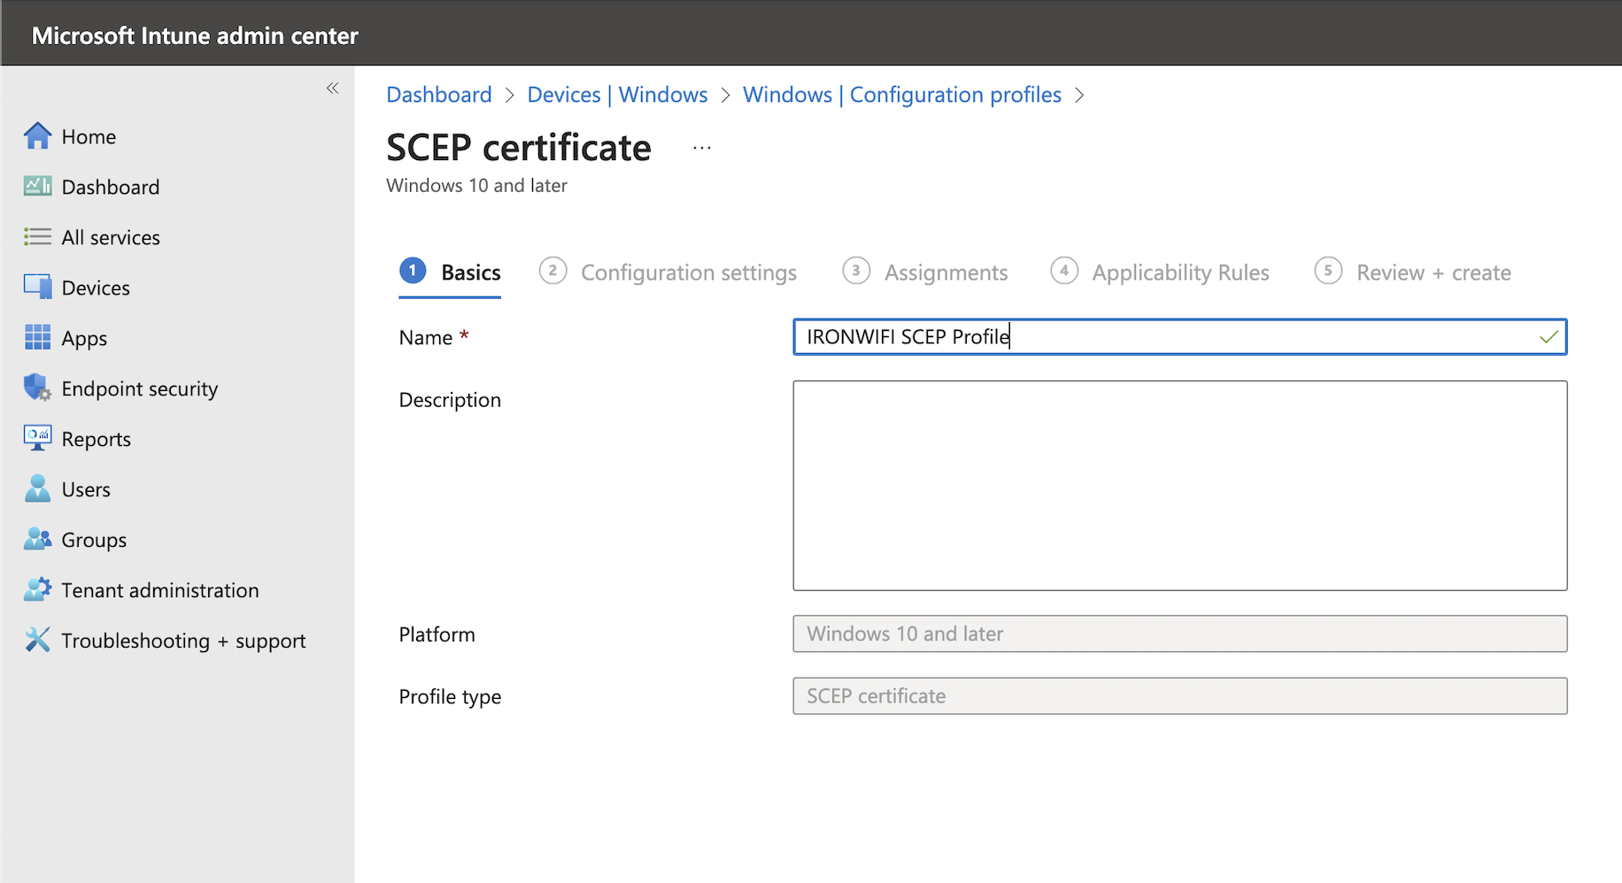Select the Home icon in sidebar
The height and width of the screenshot is (883, 1622).
tap(37, 135)
